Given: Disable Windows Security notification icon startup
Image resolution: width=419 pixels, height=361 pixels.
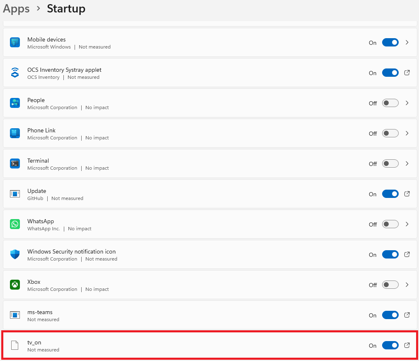Looking at the screenshot, I should coord(390,254).
